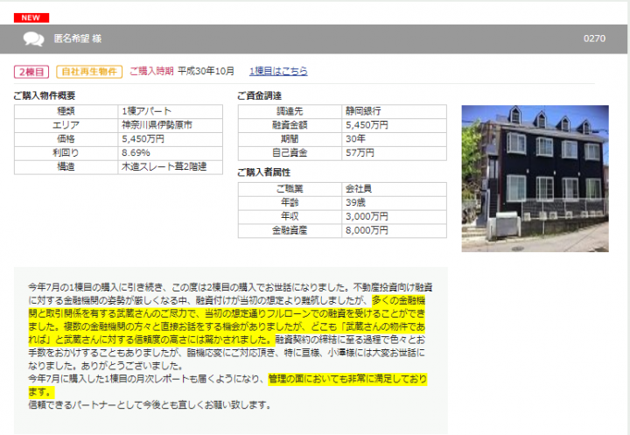Select the 会社員 occupation cell

394,189
